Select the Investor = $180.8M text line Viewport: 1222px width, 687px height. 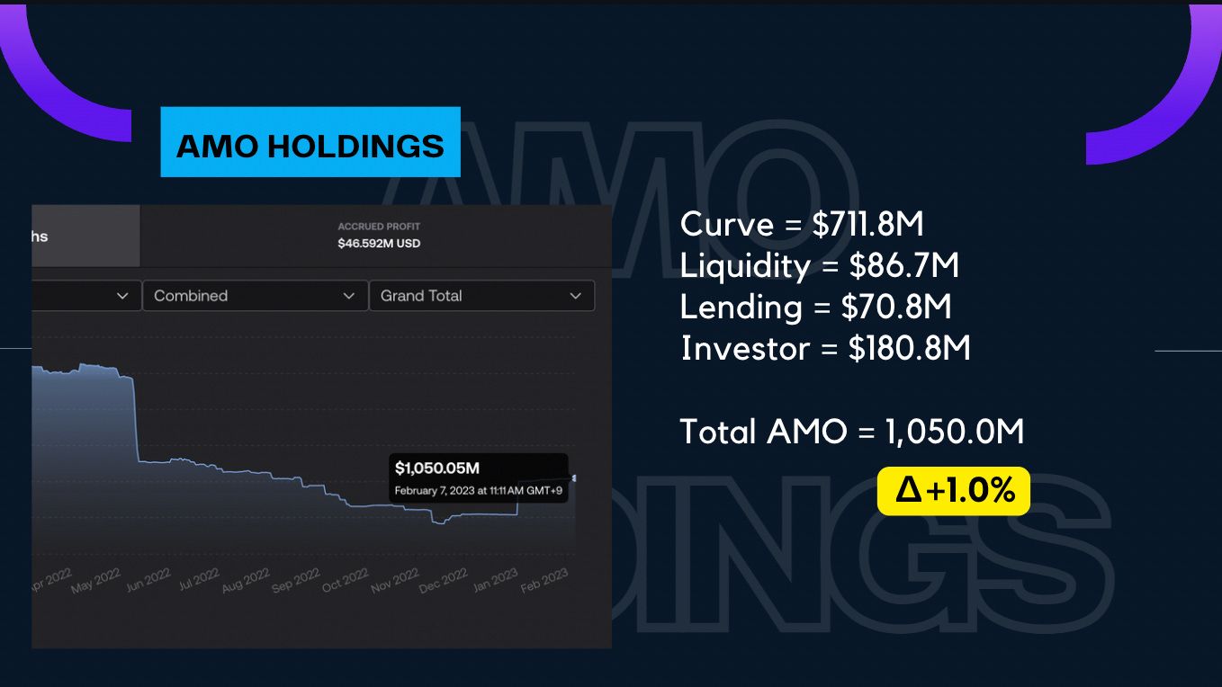[x=825, y=349]
